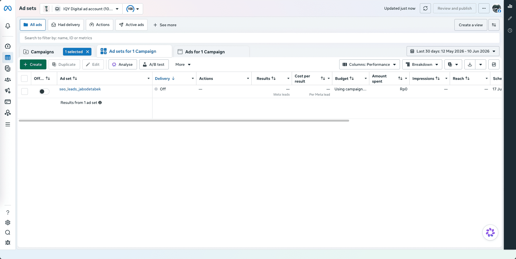Expand the More actions dropdown
This screenshot has height=259, width=516.
click(183, 64)
